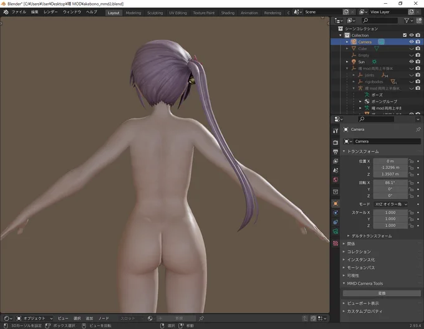This screenshot has width=424, height=329.
Task: Select the Object properties tab
Action: tap(335, 204)
